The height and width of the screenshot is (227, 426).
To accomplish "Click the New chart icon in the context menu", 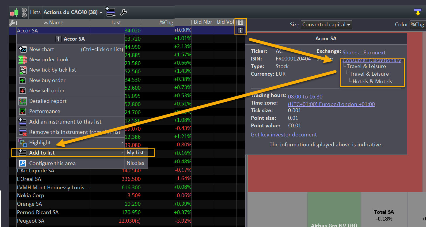I will click(x=23, y=49).
